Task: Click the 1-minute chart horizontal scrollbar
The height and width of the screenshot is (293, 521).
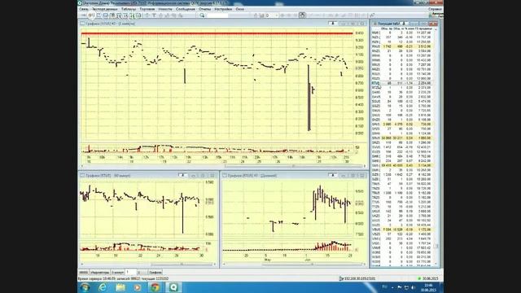Action: tap(223, 166)
